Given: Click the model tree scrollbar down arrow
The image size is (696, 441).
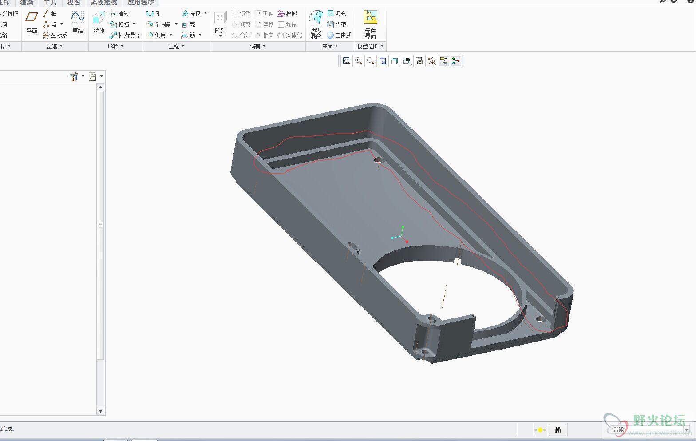Looking at the screenshot, I should click(100, 411).
